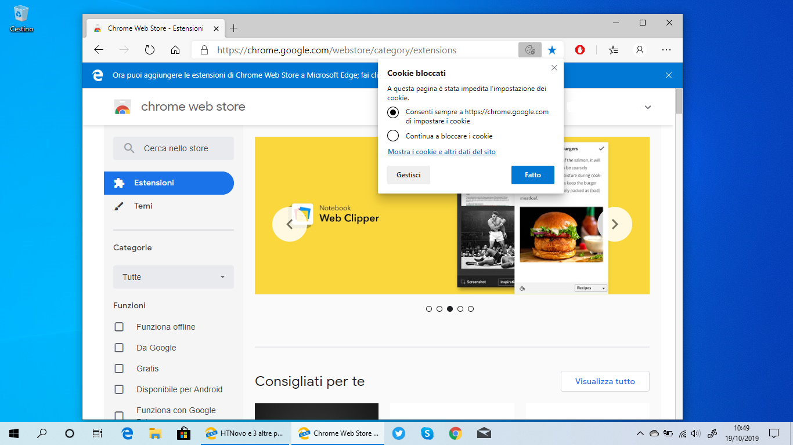The image size is (793, 445).
Task: Click the Fatto button
Action: [533, 174]
